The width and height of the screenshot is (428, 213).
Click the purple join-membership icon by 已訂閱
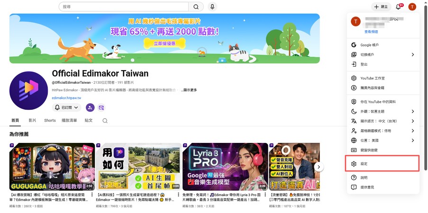(x=90, y=107)
